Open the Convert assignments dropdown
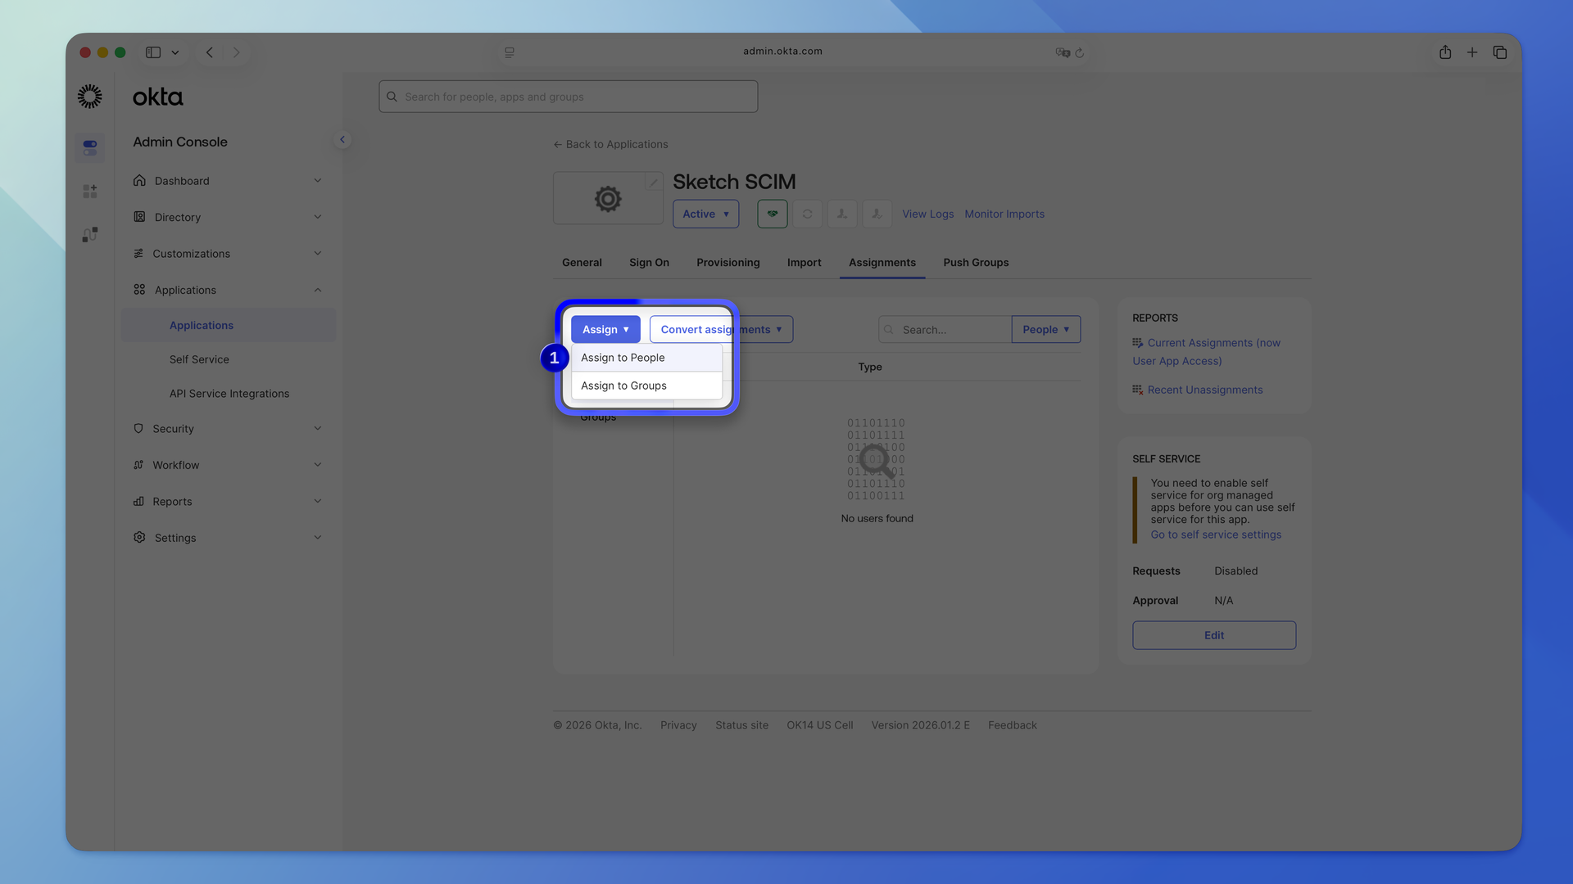 click(x=721, y=329)
